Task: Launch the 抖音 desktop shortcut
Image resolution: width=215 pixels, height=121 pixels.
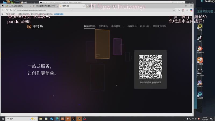Action: tap(200, 38)
